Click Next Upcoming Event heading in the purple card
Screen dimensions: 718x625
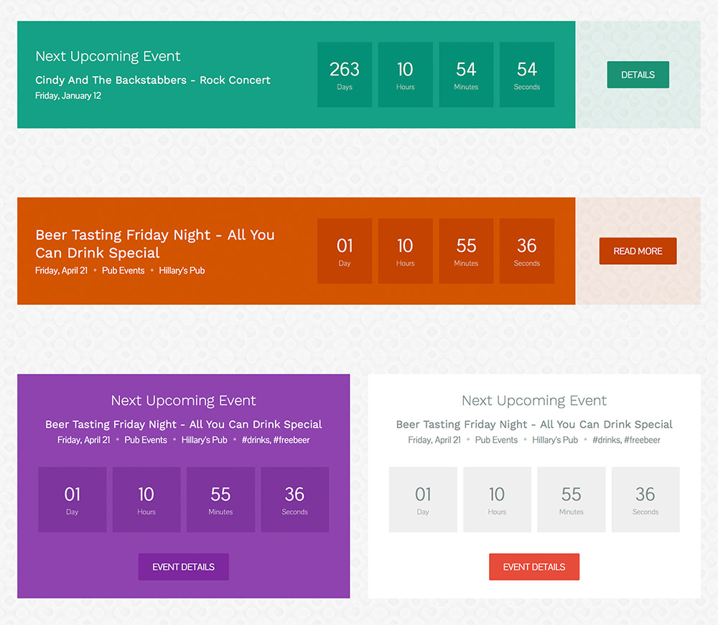tap(184, 401)
